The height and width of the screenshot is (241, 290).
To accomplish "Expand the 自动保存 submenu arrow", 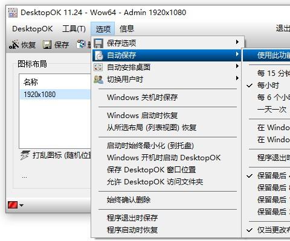I will point(237,54).
